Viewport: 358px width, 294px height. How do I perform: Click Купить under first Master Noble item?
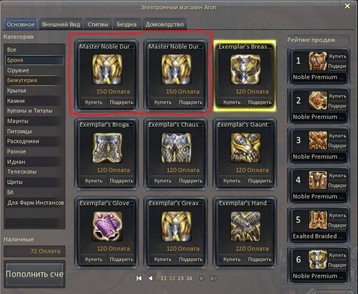(93, 102)
